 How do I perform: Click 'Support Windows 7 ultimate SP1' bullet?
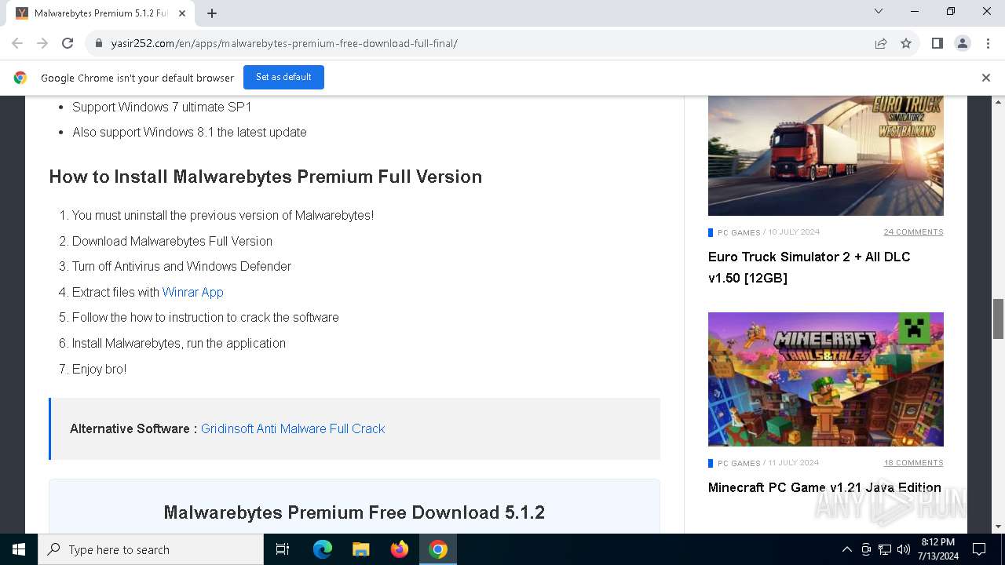162,107
